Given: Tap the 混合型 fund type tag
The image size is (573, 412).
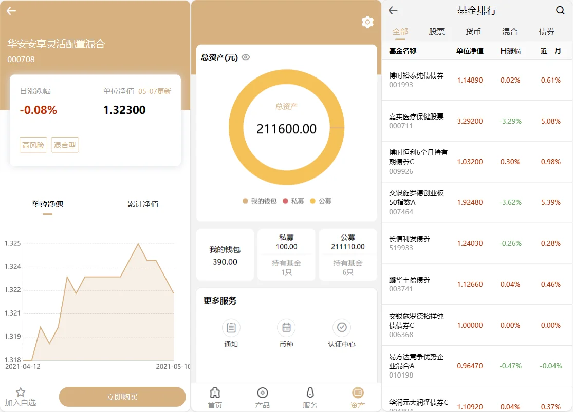Looking at the screenshot, I should (65, 145).
